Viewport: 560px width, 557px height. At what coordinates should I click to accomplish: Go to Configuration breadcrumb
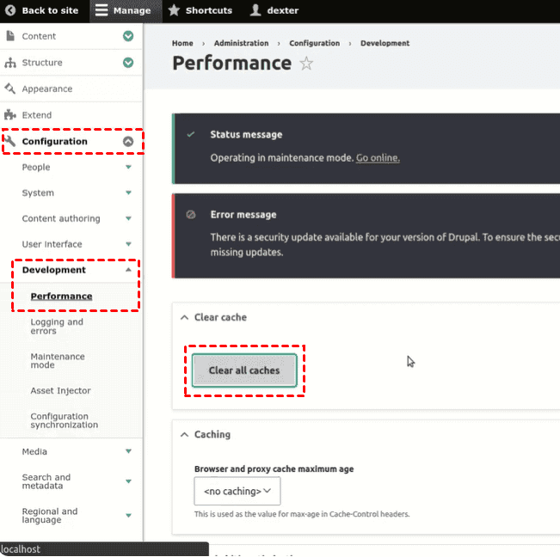(x=314, y=43)
